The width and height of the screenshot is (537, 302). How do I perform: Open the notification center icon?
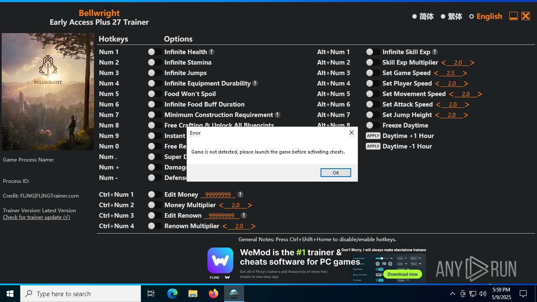523,294
